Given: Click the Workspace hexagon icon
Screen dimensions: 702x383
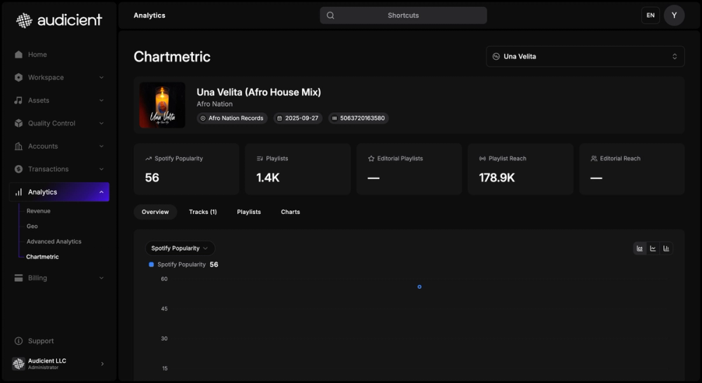Looking at the screenshot, I should tap(18, 77).
